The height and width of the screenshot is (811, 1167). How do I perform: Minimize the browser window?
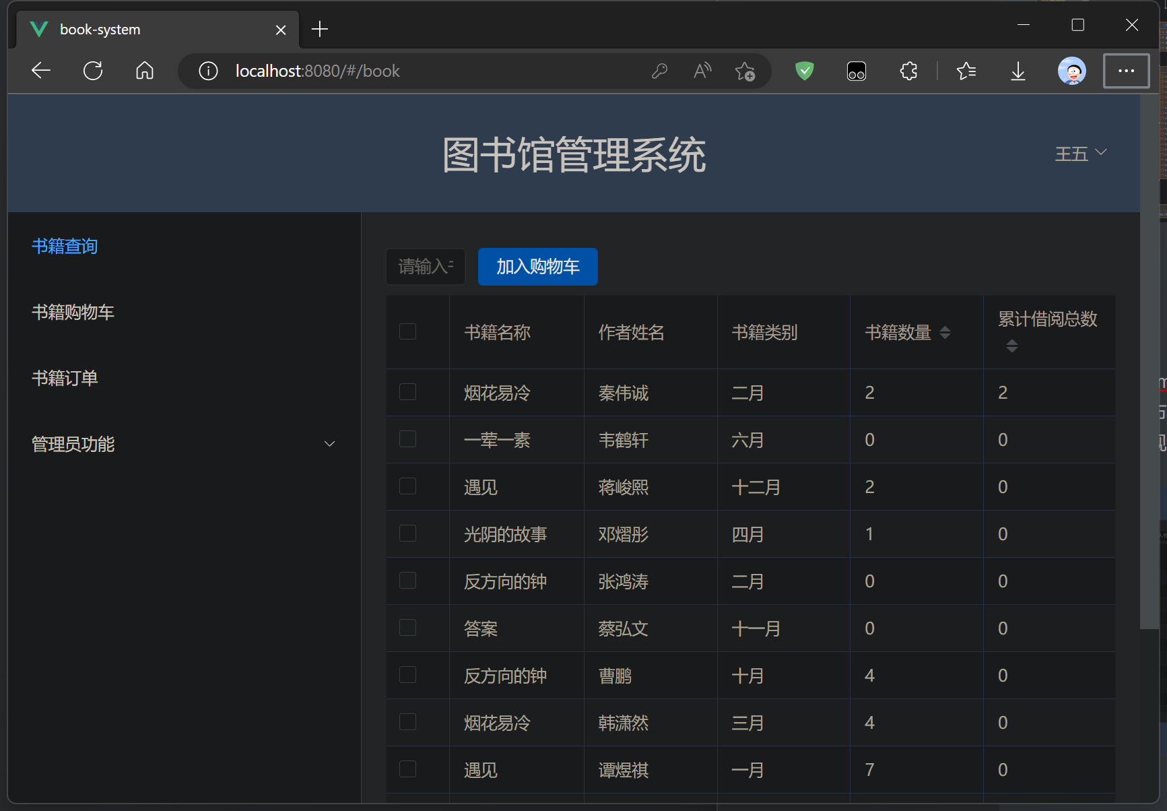click(1024, 25)
